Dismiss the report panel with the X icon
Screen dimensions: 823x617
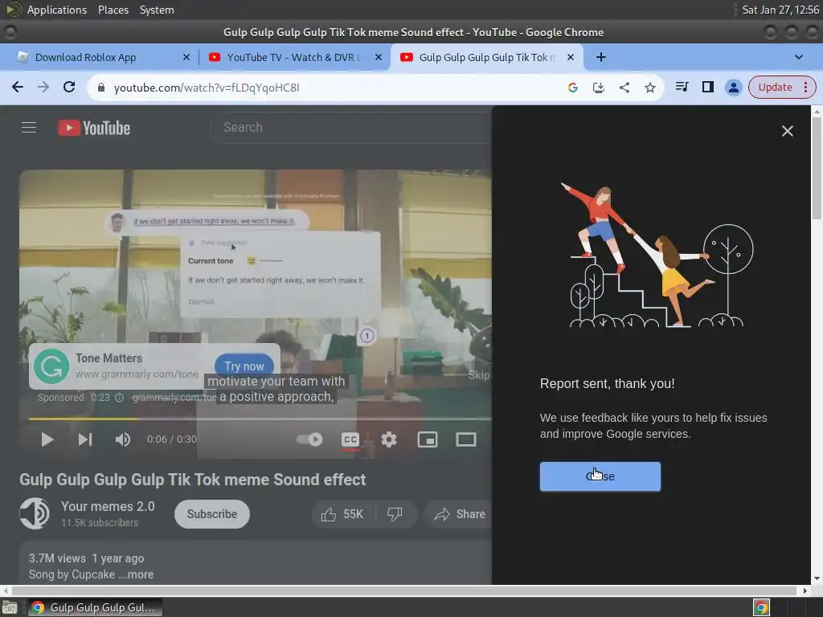coord(787,131)
